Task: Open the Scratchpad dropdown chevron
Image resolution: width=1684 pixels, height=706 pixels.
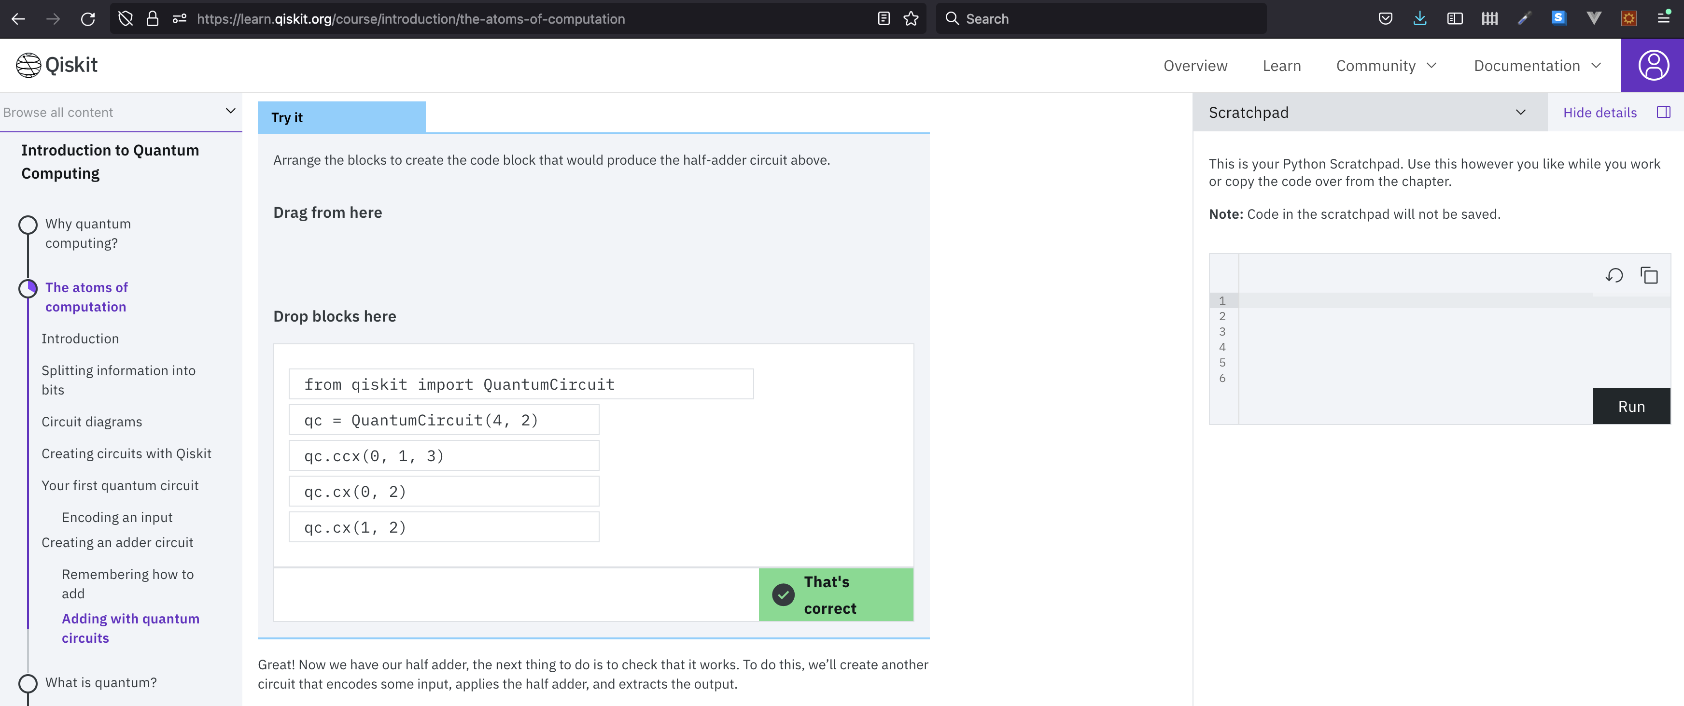Action: click(1520, 112)
